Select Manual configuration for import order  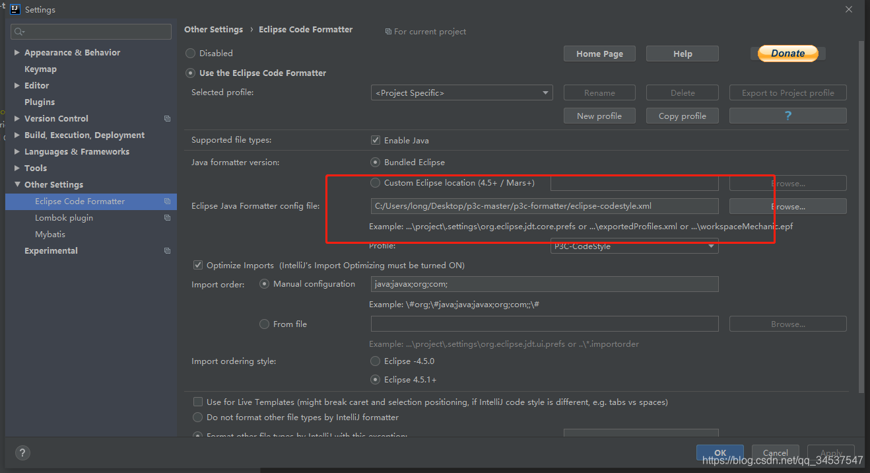click(x=265, y=283)
